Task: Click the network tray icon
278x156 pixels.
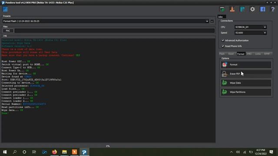Action: click(245, 152)
